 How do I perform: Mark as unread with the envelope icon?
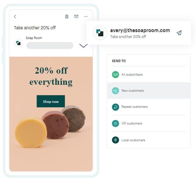click(76, 16)
